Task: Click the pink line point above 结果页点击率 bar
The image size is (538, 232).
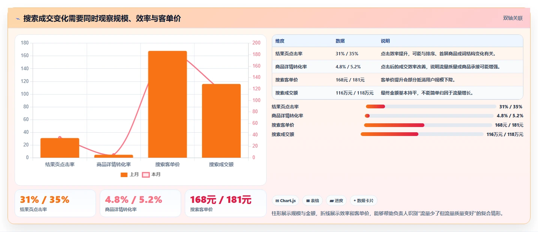Action: click(x=60, y=138)
